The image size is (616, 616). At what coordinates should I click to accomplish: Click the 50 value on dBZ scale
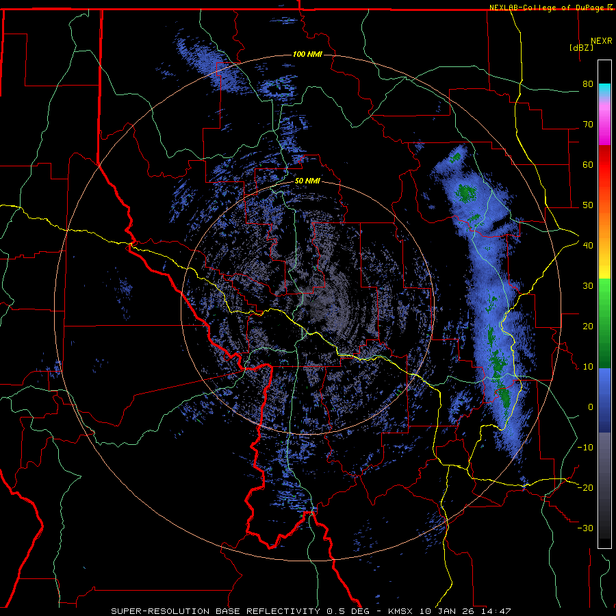pyautogui.click(x=588, y=205)
